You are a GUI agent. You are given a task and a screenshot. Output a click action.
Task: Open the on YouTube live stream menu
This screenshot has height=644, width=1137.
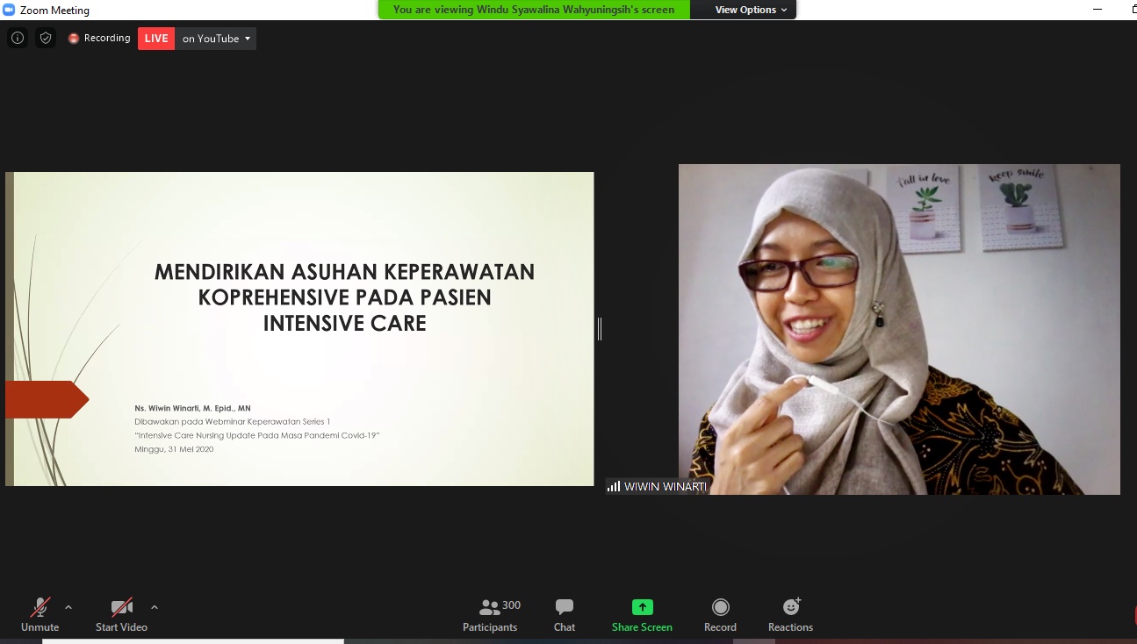[x=216, y=39]
